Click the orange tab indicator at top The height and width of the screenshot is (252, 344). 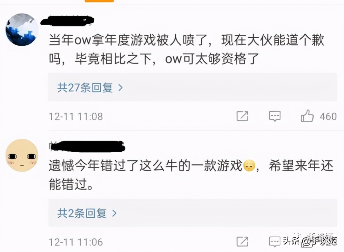tap(99, 1)
